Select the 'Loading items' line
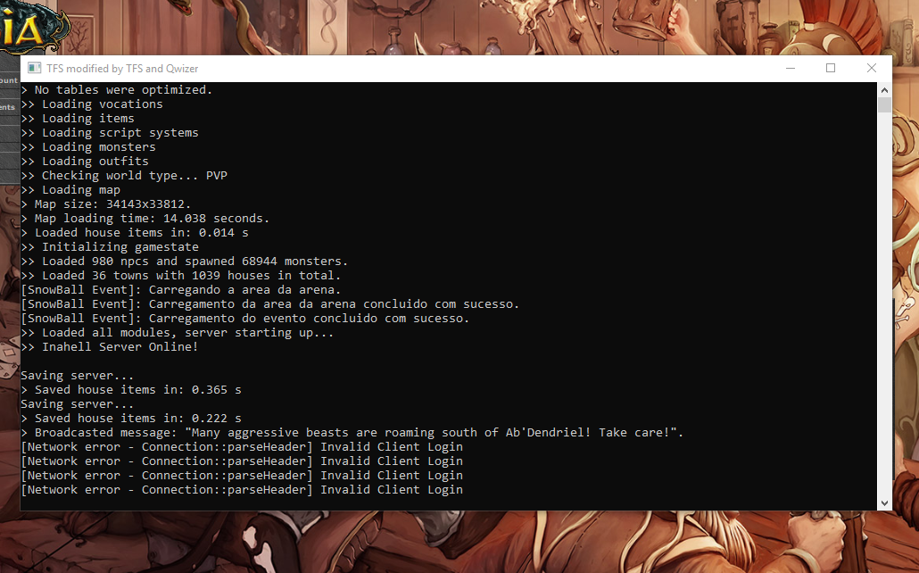The image size is (919, 573). [78, 119]
